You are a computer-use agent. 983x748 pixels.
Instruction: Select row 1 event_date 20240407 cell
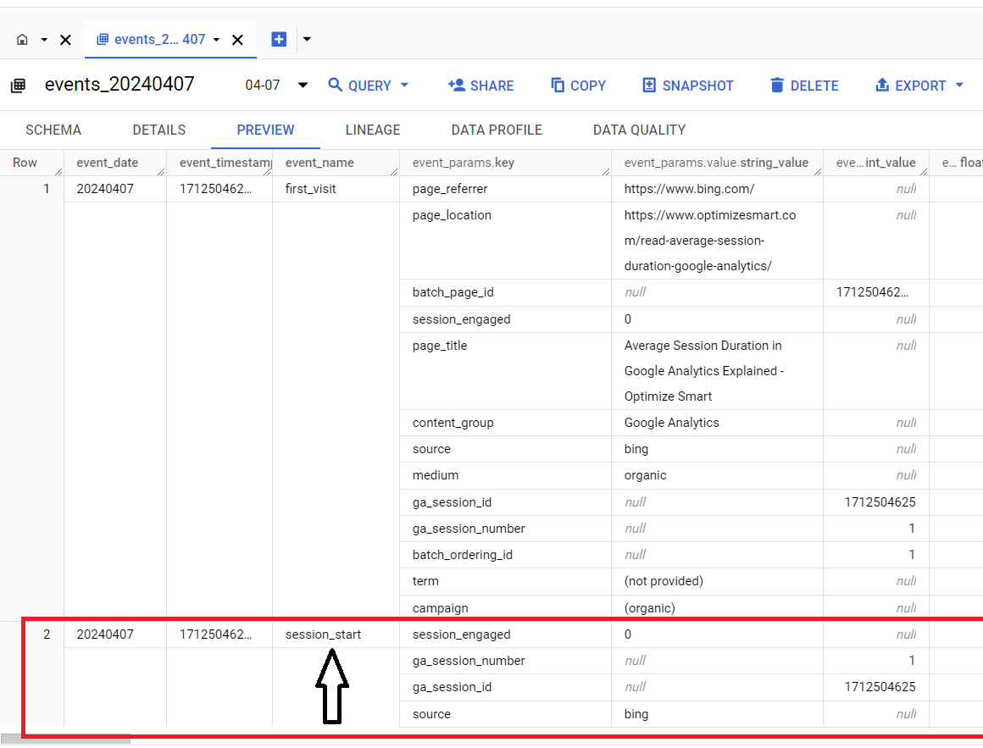pos(105,189)
